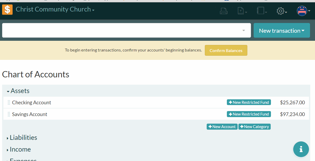The image size is (315, 161).
Task: Expand the Liabilities section
Action: [22, 138]
